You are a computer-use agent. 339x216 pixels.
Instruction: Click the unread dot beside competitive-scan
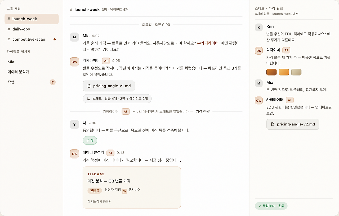pos(55,39)
